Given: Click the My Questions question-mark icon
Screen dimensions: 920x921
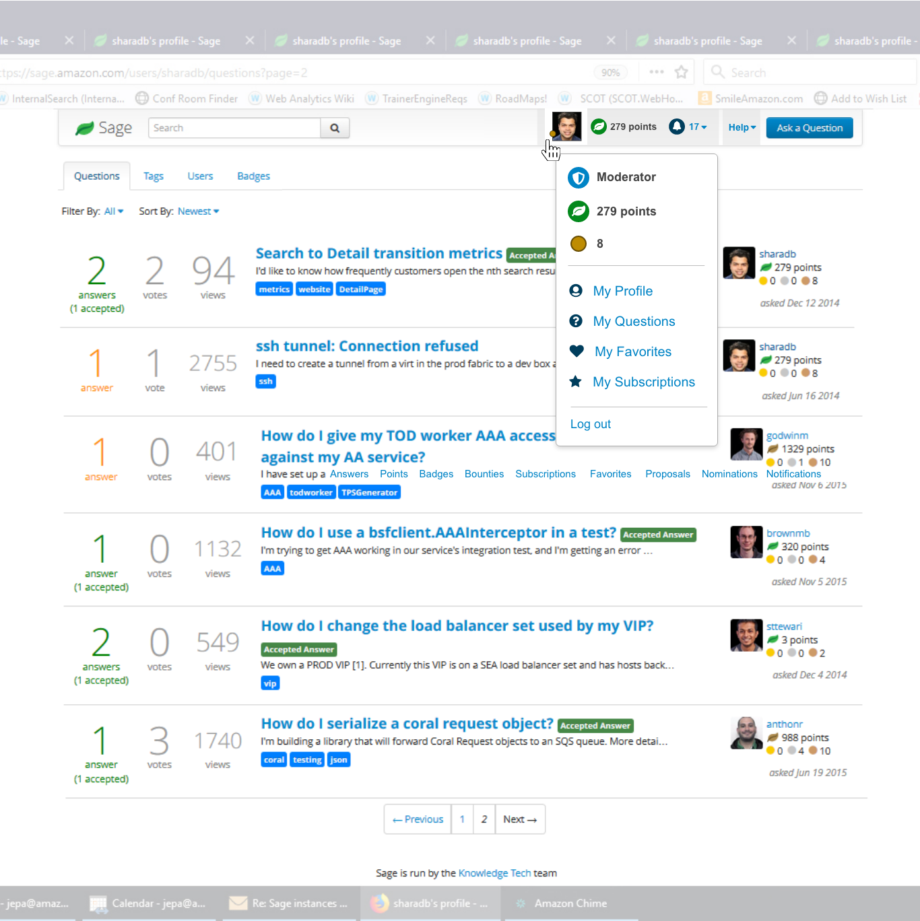Looking at the screenshot, I should (x=576, y=321).
